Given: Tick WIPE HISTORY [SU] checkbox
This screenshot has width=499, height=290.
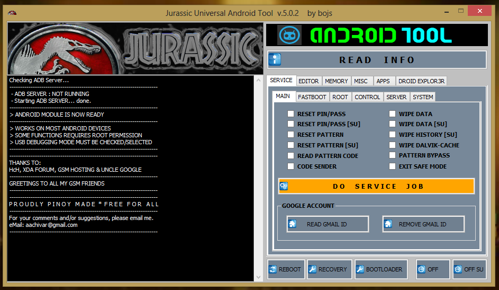Looking at the screenshot, I should click(x=393, y=134).
